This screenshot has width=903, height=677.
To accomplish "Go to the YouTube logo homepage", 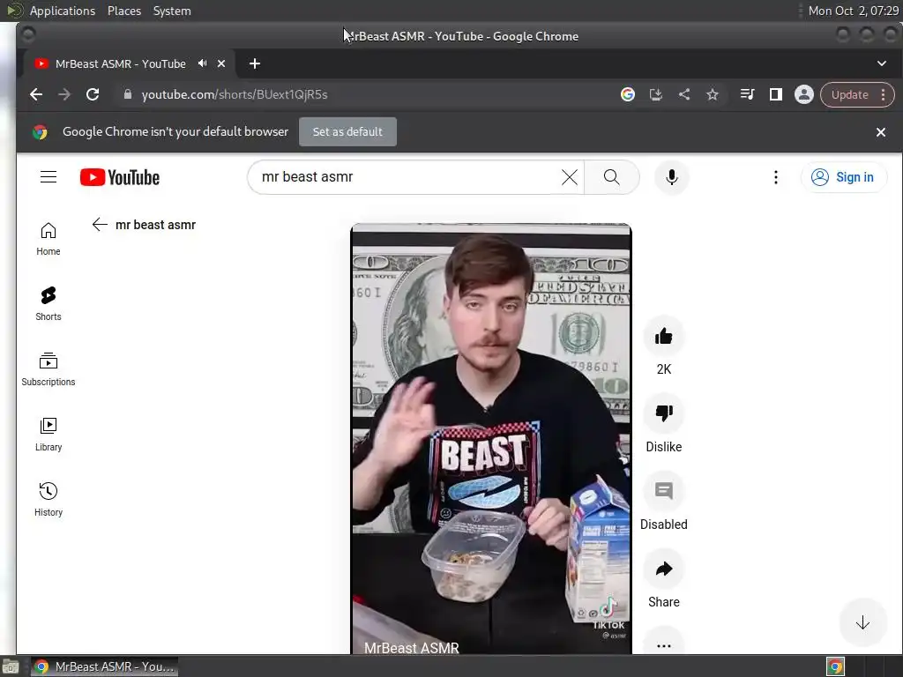I will click(120, 177).
